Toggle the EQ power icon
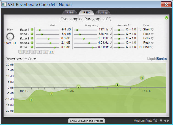Image resolution: width=173 pixels, height=125 pixels. click(x=166, y=18)
